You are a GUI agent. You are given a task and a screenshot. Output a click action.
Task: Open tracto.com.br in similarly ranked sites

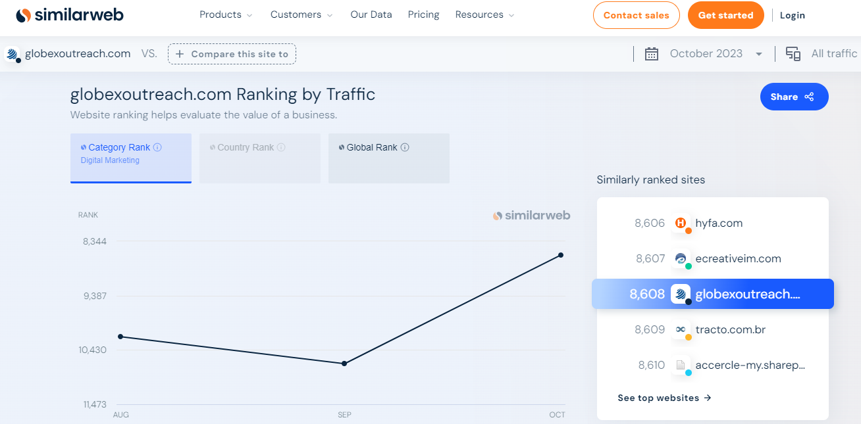pos(731,329)
